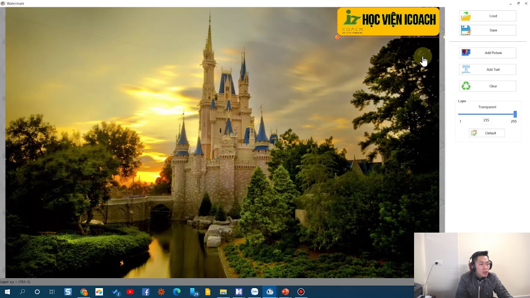
Task: Click the Add Text button
Action: click(487, 70)
